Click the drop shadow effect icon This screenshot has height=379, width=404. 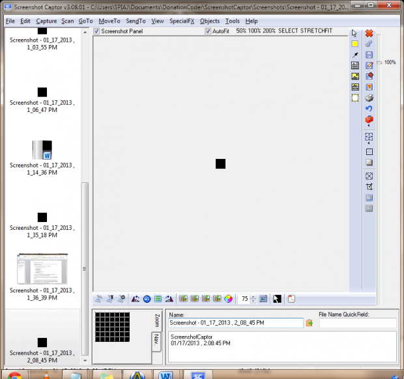(369, 162)
